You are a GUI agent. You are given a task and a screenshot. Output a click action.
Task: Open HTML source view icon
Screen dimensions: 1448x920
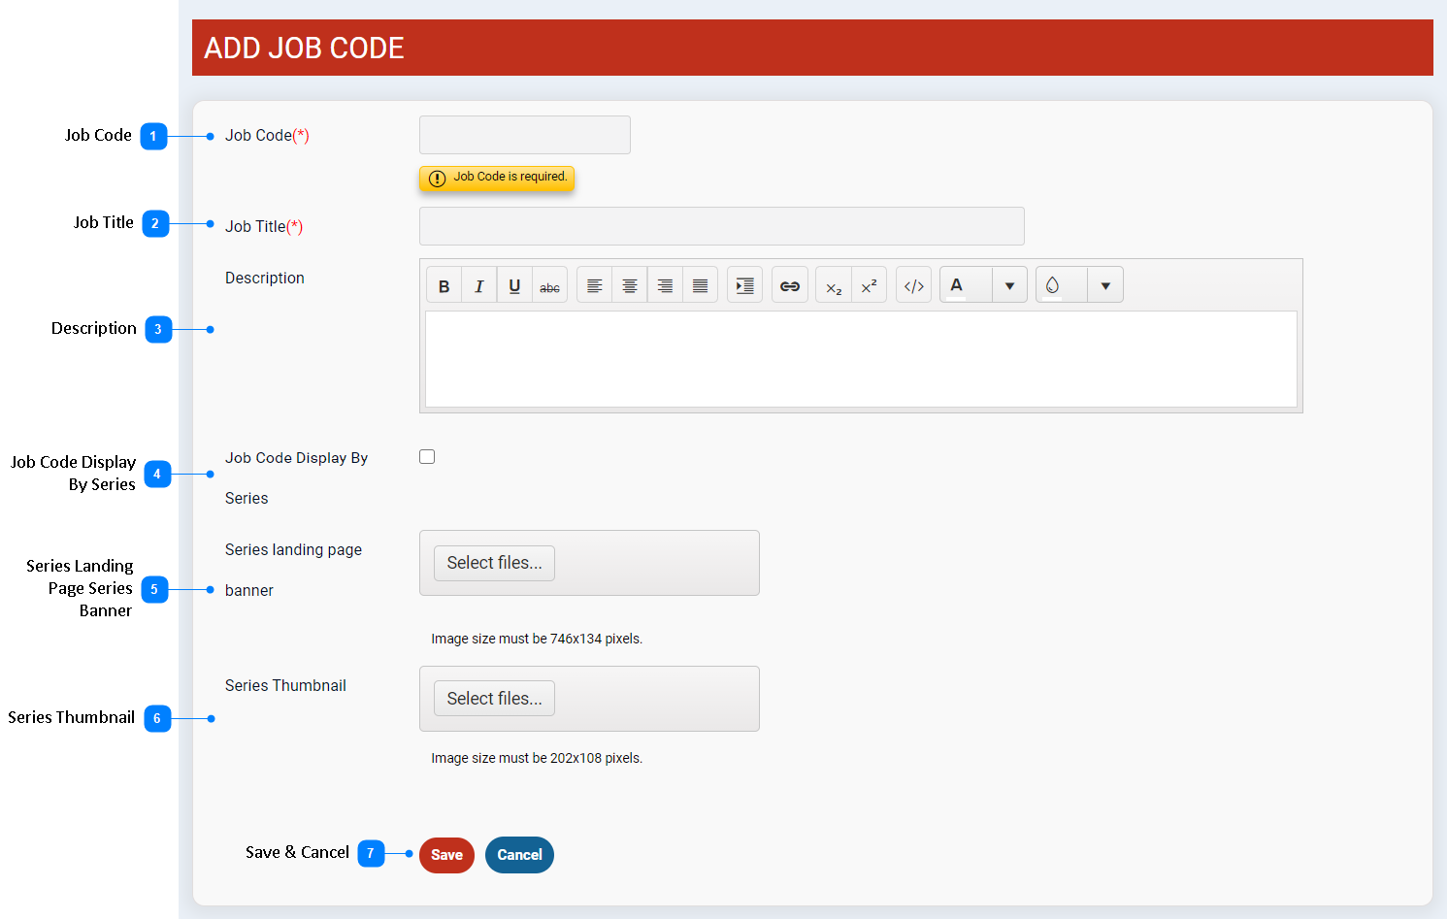tap(913, 285)
